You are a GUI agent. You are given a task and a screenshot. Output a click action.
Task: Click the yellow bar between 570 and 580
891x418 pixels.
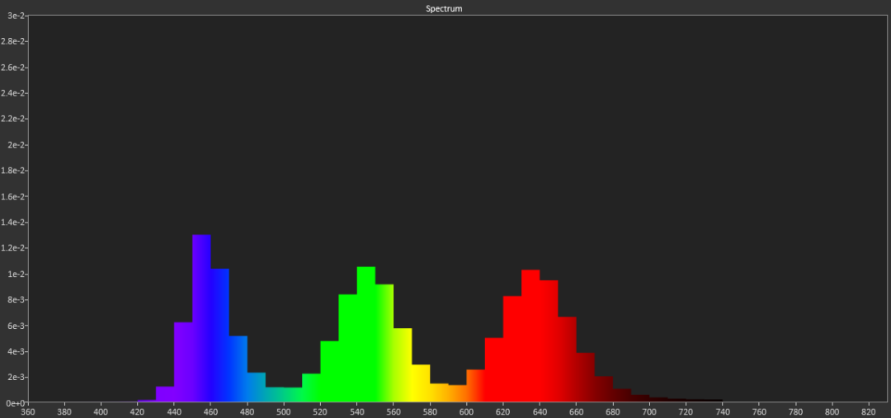(421, 383)
